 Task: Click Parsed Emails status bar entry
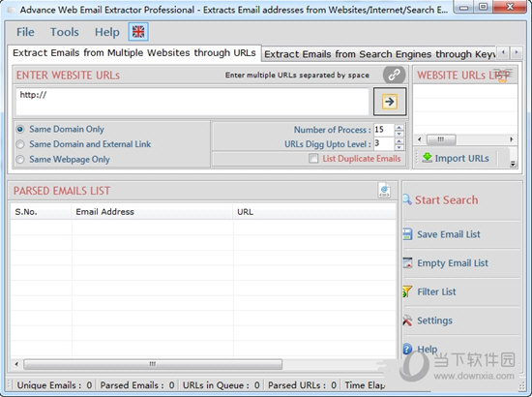tap(137, 385)
